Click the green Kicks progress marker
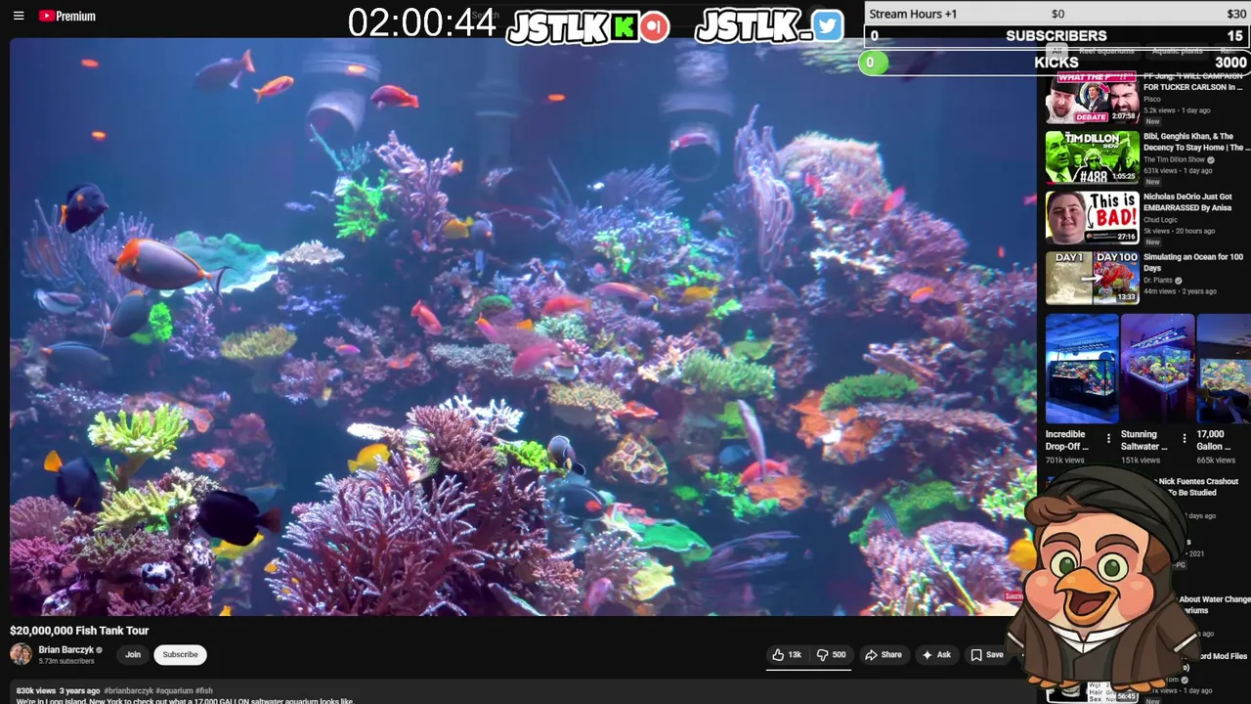The height and width of the screenshot is (704, 1251). click(x=873, y=63)
